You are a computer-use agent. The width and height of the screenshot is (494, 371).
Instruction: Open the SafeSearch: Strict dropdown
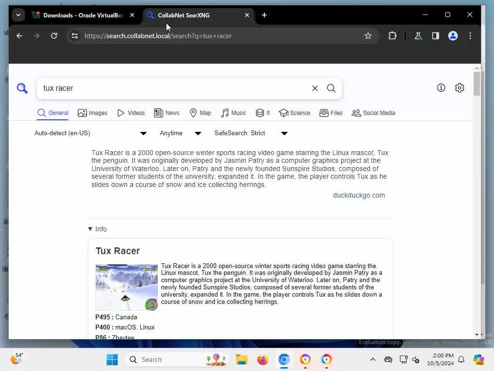click(251, 133)
